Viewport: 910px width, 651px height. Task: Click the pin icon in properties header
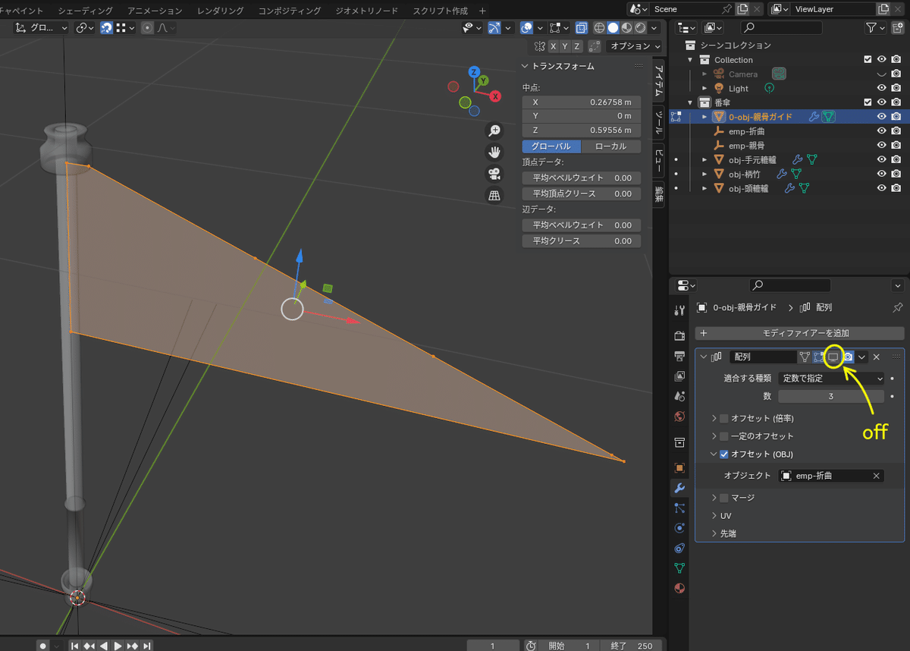[898, 307]
